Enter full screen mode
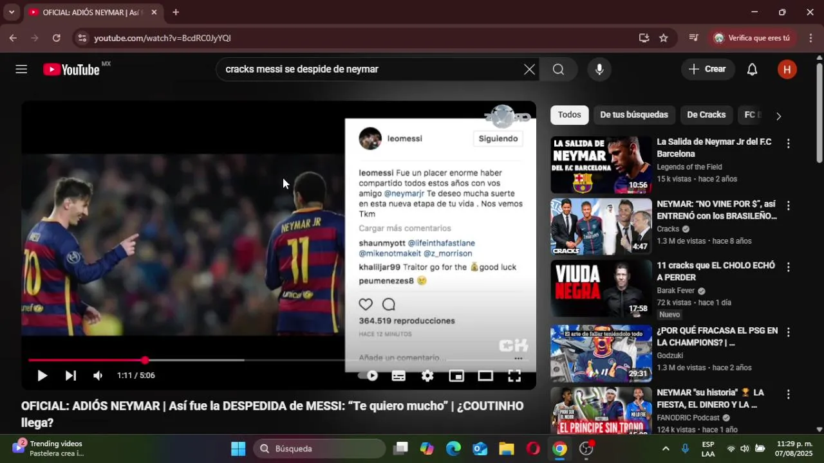Viewport: 824px width, 463px height. 514,376
